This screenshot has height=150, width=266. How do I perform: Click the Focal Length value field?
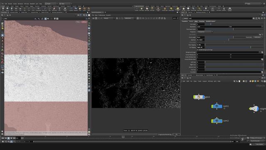[x=201, y=37]
